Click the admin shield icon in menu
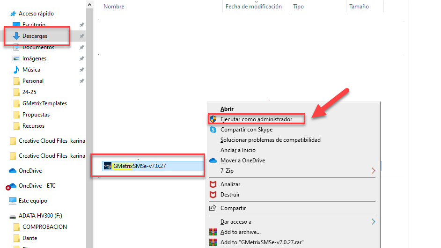 (213, 119)
